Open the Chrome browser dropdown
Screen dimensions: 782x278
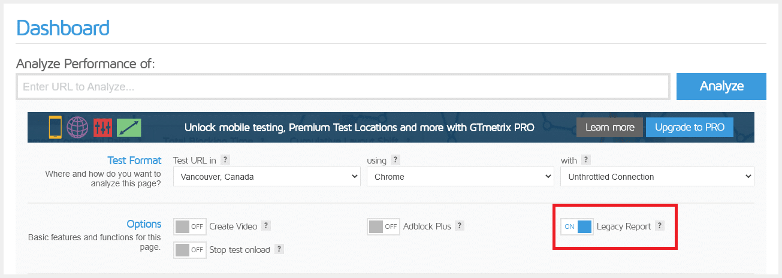click(x=460, y=177)
